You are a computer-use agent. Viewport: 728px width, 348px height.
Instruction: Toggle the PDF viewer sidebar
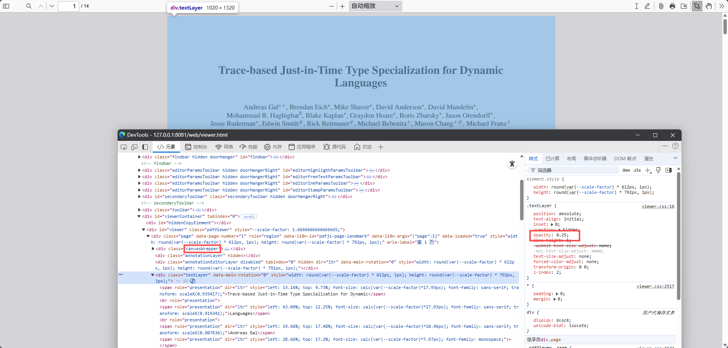[6, 6]
